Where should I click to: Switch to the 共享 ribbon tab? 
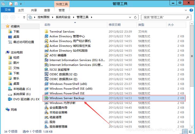click(x=34, y=10)
